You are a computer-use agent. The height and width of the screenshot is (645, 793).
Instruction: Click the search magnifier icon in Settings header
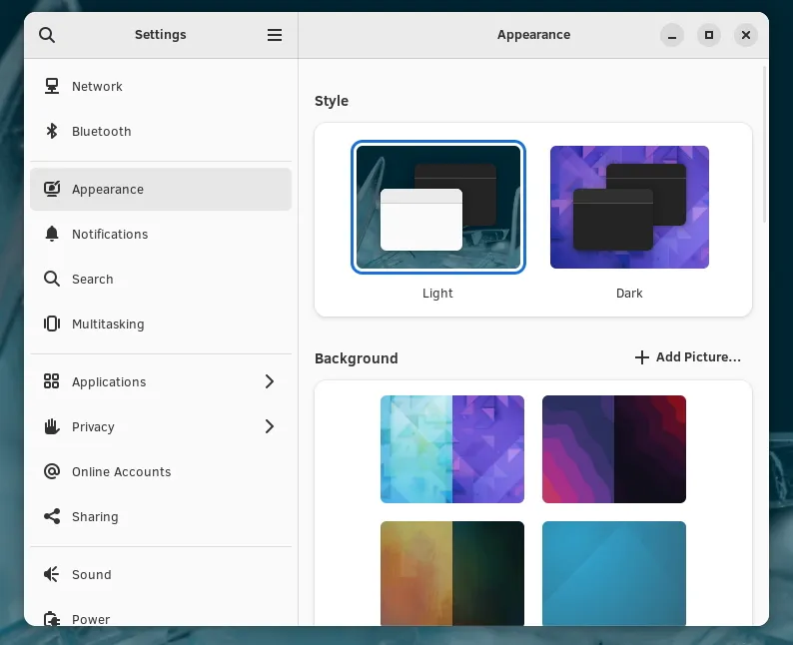[x=47, y=35]
